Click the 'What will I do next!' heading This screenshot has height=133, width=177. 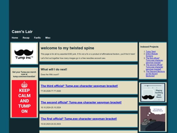pyautogui.click(x=54, y=69)
